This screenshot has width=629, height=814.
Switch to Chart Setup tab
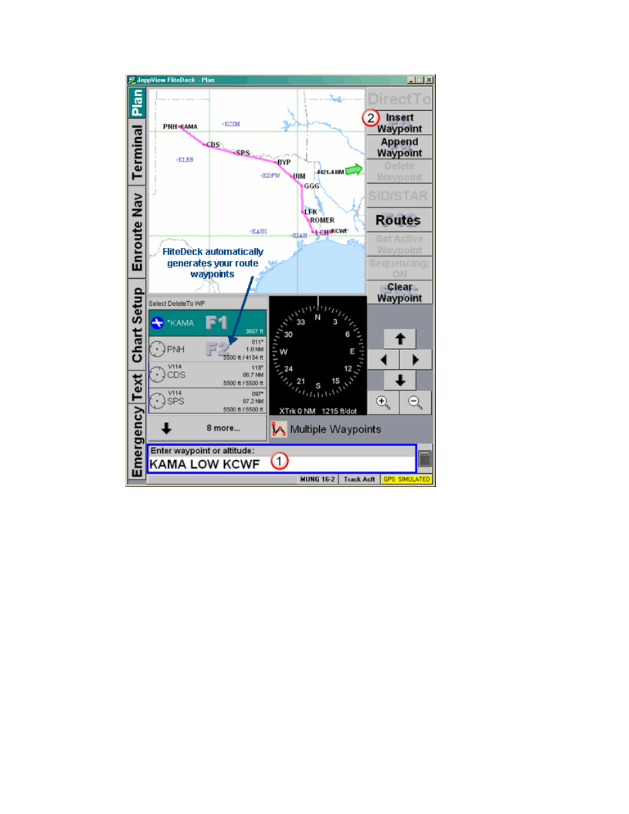(137, 324)
